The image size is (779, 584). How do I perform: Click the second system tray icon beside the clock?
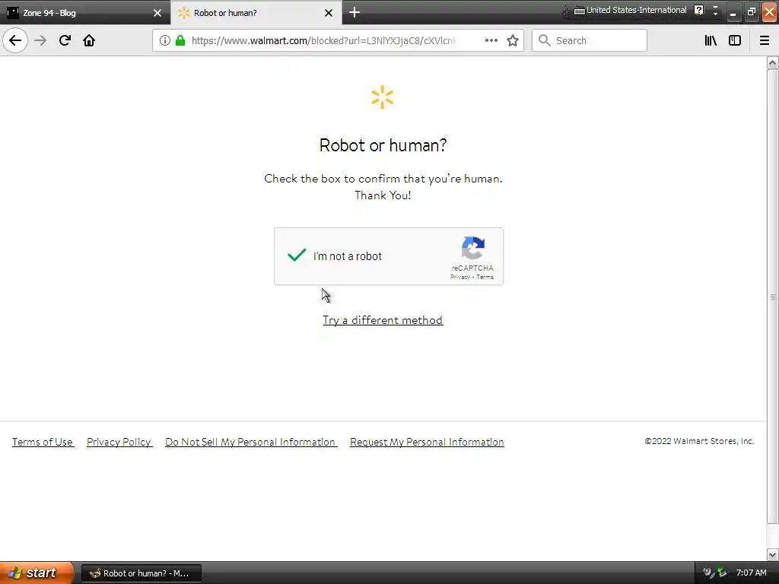pyautogui.click(x=722, y=573)
